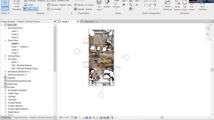Expand the Ceiling Plans node
The width and height of the screenshot is (214, 120).
point(5,56)
